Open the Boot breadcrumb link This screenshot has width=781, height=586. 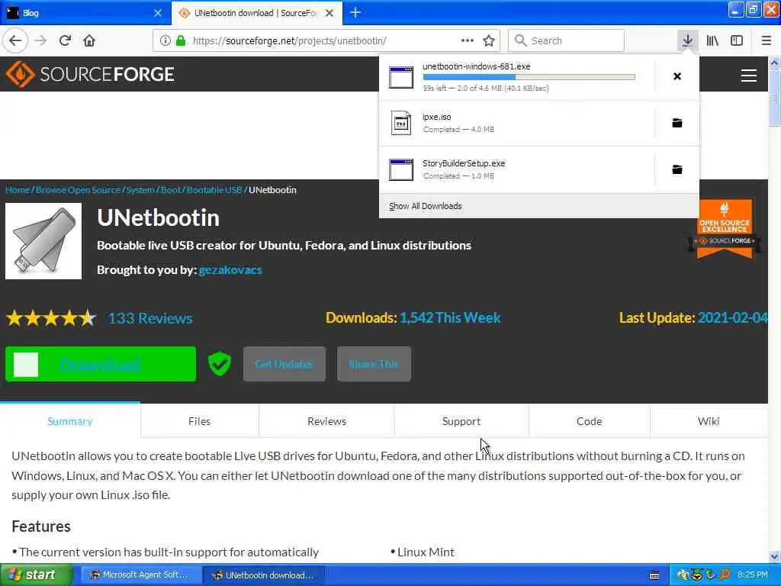(x=171, y=190)
